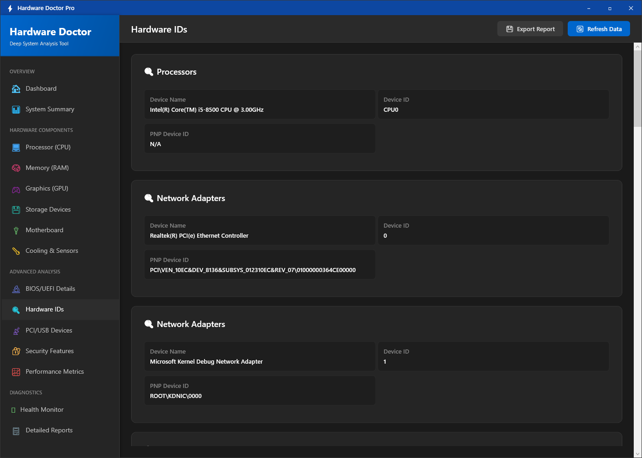Click the BIOS/UEFI Details microscope icon
Image resolution: width=642 pixels, height=458 pixels.
pos(16,289)
